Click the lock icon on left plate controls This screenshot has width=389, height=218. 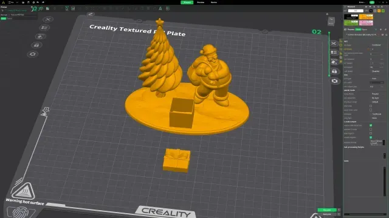36,45
